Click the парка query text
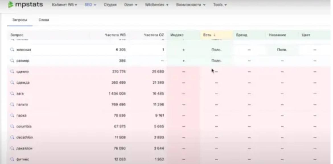 tap(21, 116)
